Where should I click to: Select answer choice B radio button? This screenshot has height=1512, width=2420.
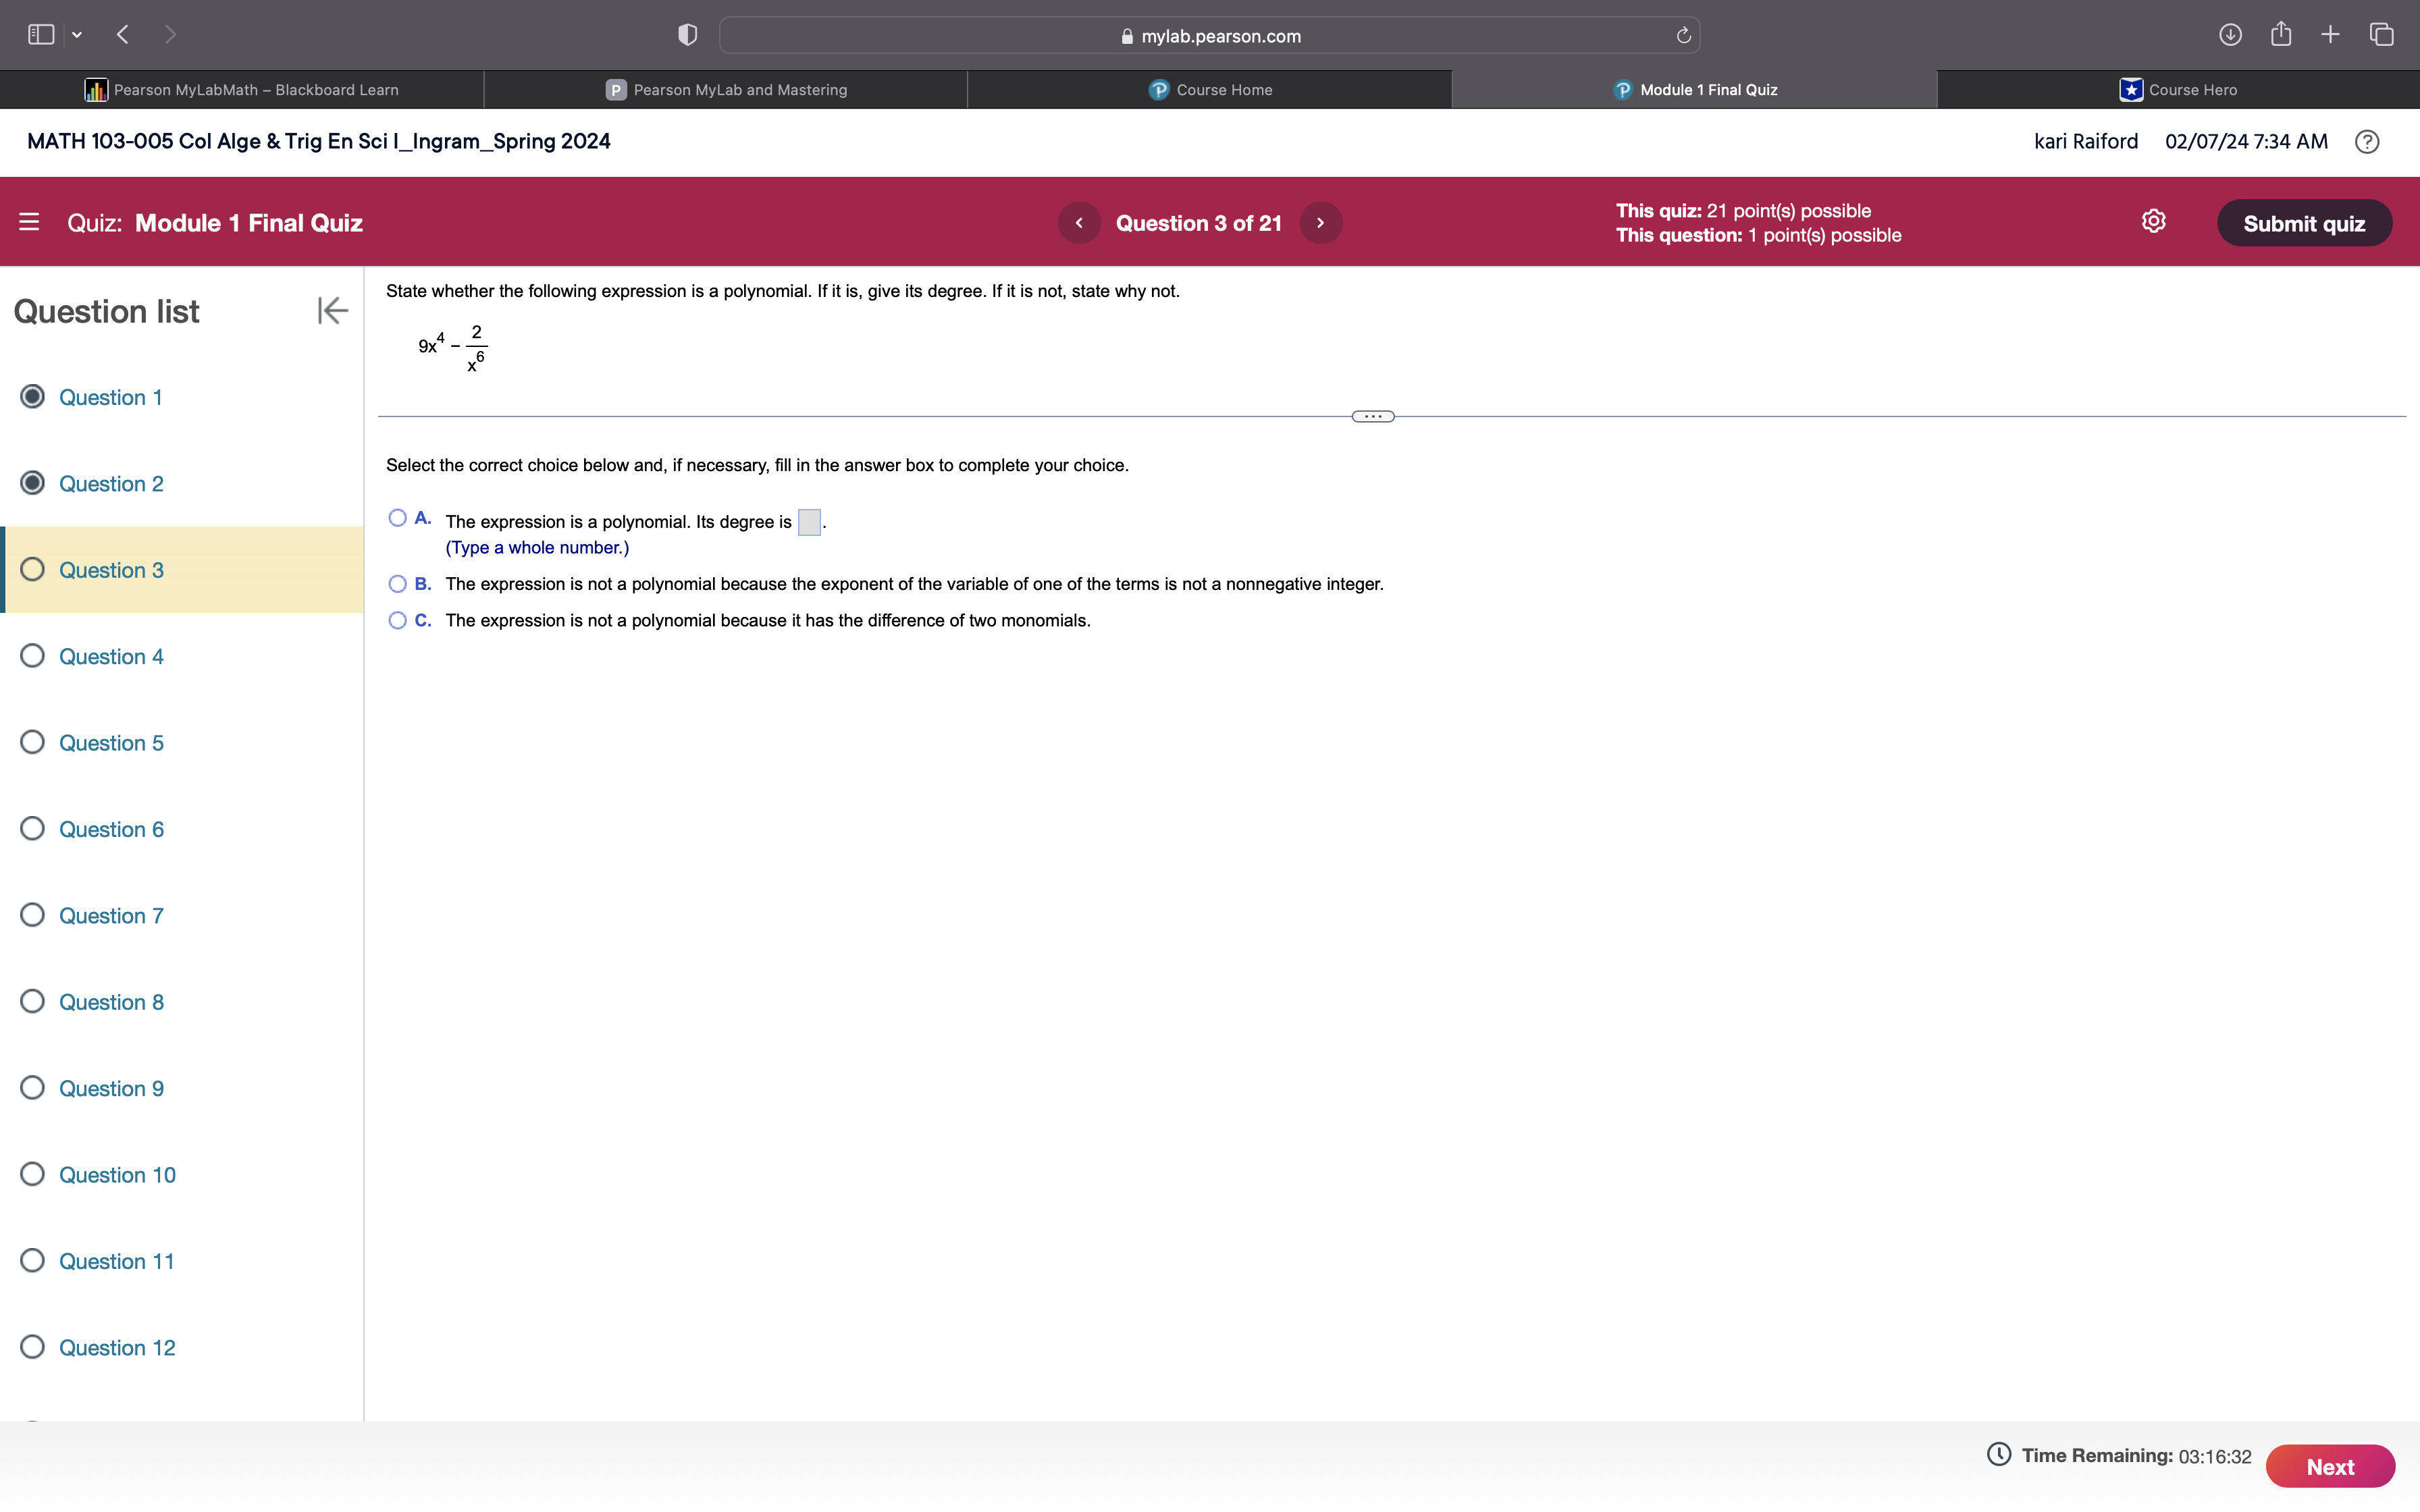click(x=397, y=584)
